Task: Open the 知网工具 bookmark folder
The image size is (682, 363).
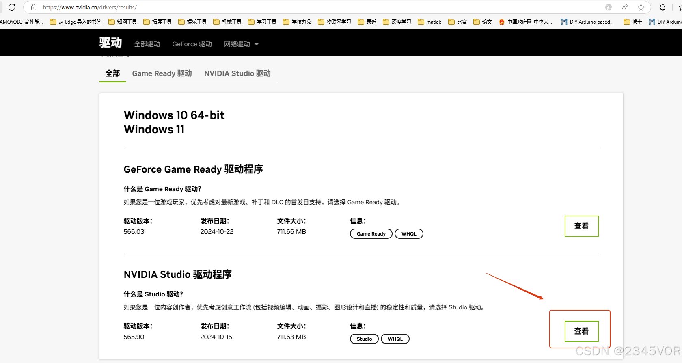Action: [123, 22]
